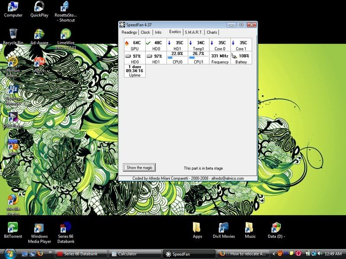Select the Norton Internet desktop icon
This screenshot has width=346, height=259.
point(13,67)
